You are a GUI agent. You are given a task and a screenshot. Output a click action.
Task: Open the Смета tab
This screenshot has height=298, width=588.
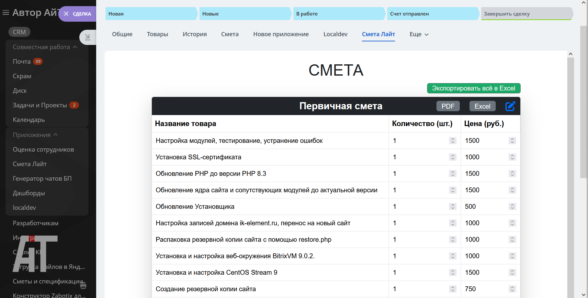[x=230, y=34]
